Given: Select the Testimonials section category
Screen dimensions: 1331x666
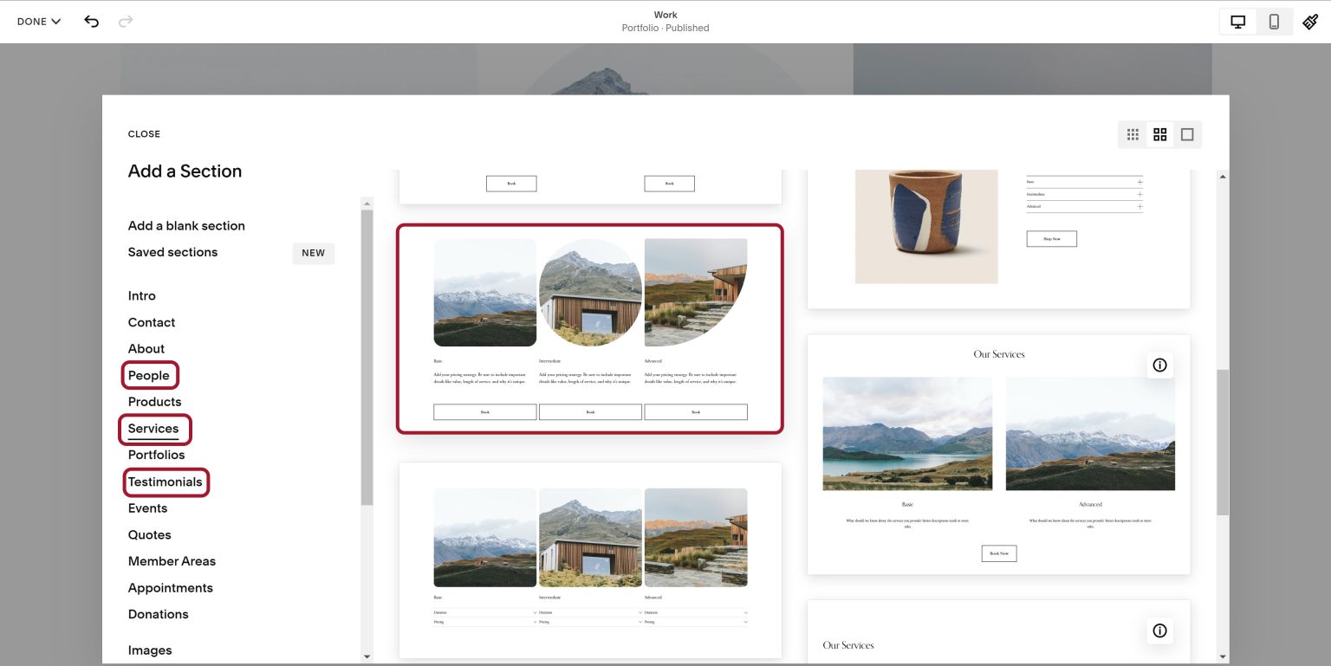Looking at the screenshot, I should click(166, 481).
